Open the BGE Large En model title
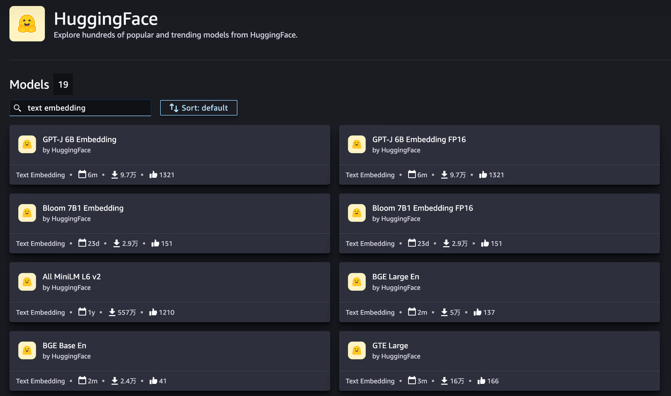The height and width of the screenshot is (396, 671). click(396, 276)
